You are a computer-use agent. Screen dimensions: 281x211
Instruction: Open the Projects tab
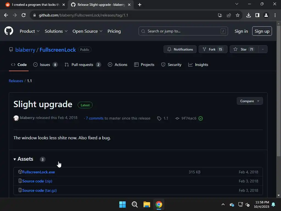(144, 65)
